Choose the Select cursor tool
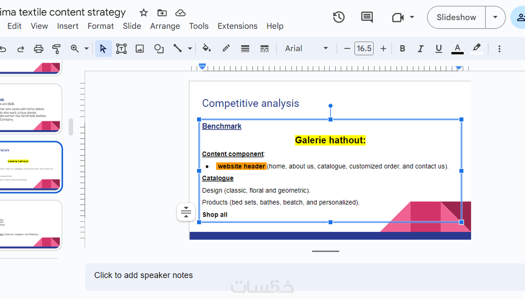This screenshot has width=525, height=299. 103,49
